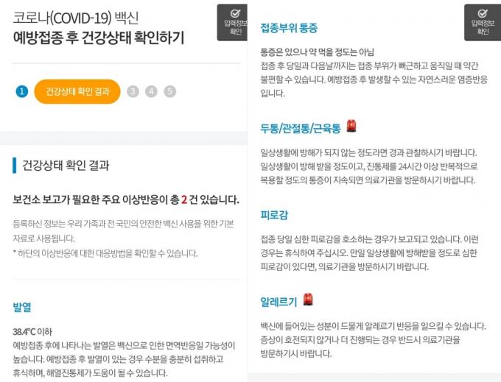
Task: Open the 두통/관절통/근육통 heading
Action: (x=301, y=128)
